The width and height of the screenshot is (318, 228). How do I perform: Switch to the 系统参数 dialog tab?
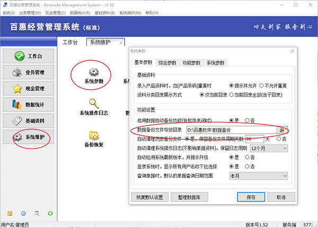215,63
